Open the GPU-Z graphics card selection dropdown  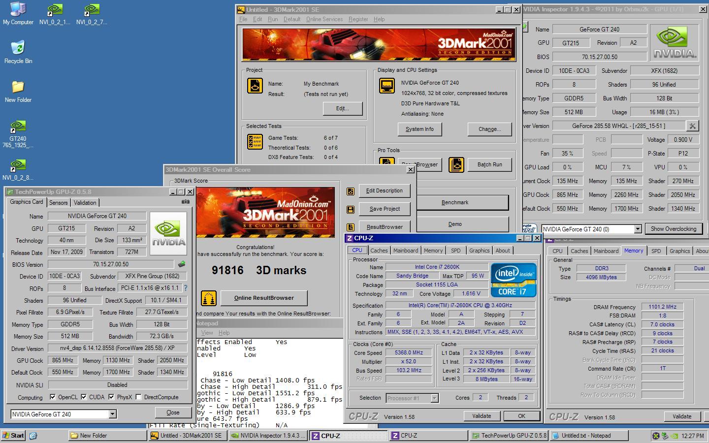click(112, 414)
